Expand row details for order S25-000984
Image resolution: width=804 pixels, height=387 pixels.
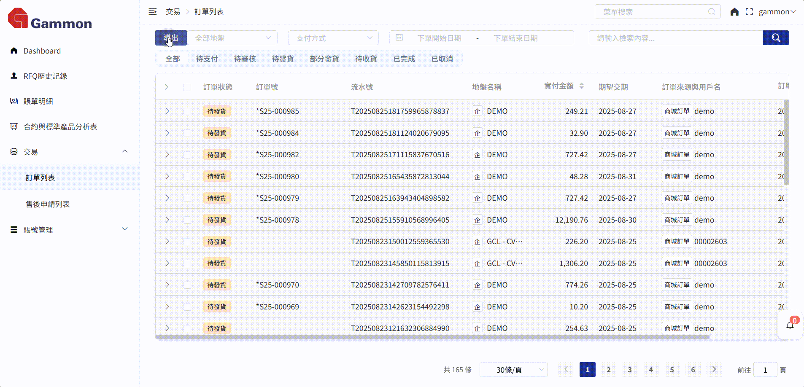pyautogui.click(x=167, y=133)
